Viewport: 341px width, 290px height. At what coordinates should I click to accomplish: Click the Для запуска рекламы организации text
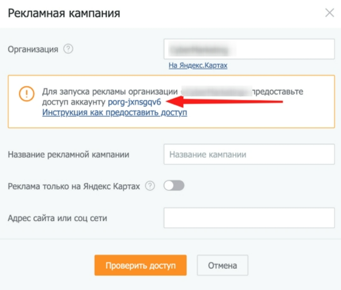110,91
